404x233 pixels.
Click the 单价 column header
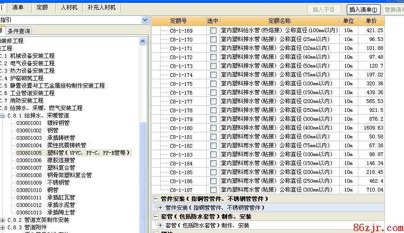371,21
